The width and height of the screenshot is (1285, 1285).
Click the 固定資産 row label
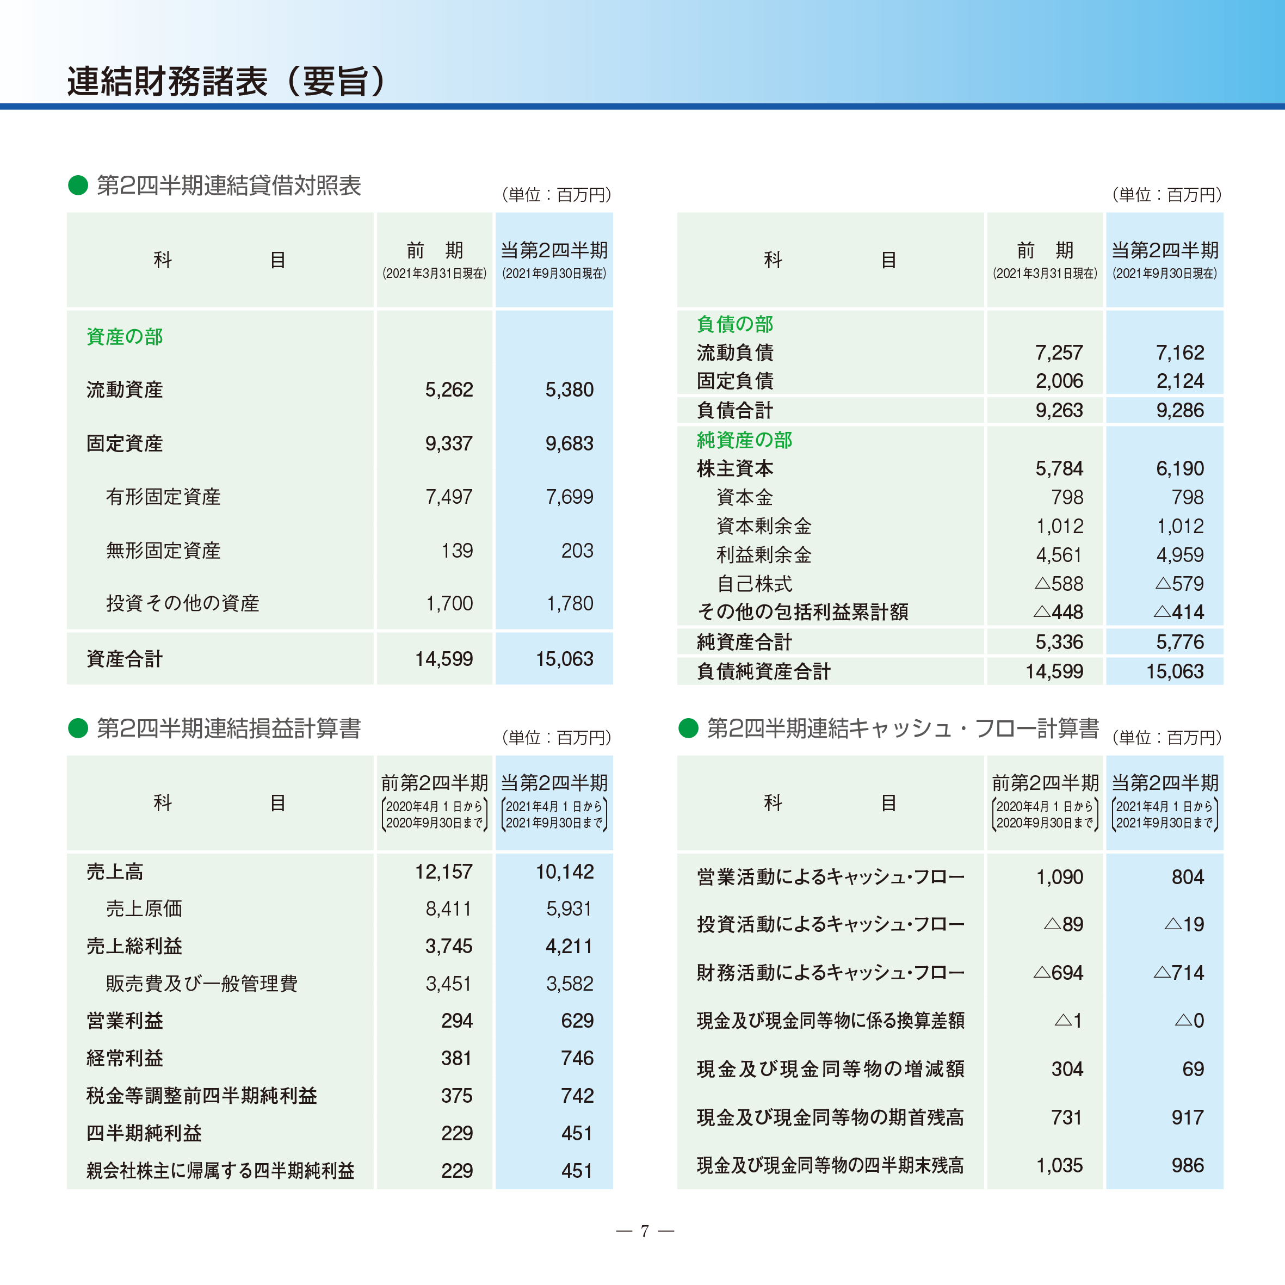click(x=125, y=443)
